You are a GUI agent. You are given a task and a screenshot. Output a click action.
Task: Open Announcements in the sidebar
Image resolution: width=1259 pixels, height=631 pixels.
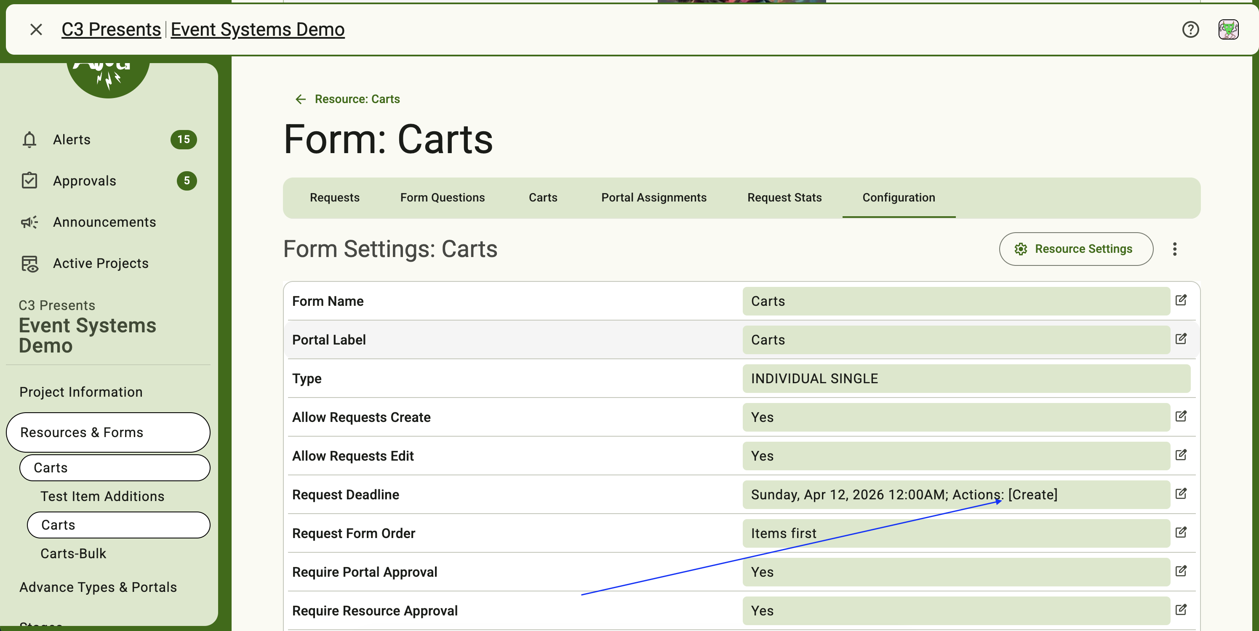[108, 222]
